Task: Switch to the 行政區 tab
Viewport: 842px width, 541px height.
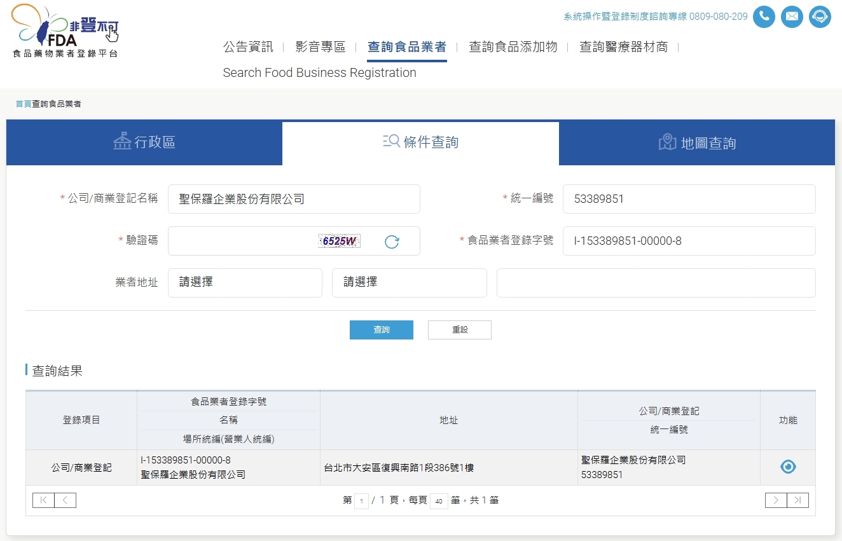Action: coord(144,142)
